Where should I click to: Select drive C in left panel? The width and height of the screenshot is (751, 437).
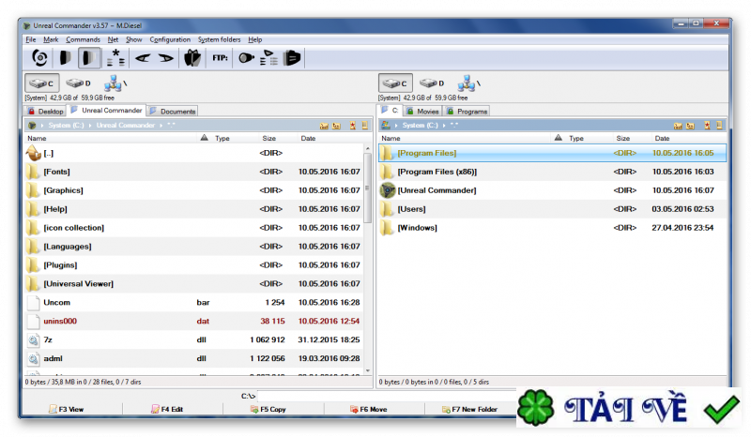[41, 83]
